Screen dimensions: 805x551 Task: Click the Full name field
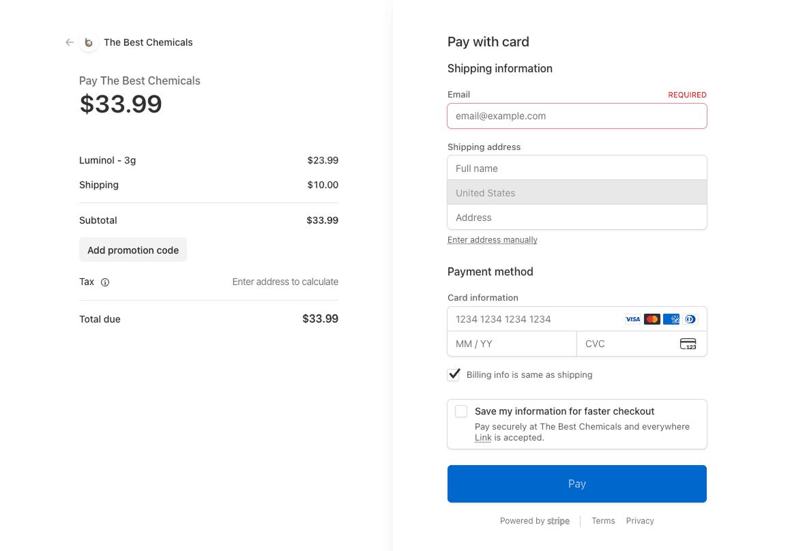pyautogui.click(x=576, y=168)
